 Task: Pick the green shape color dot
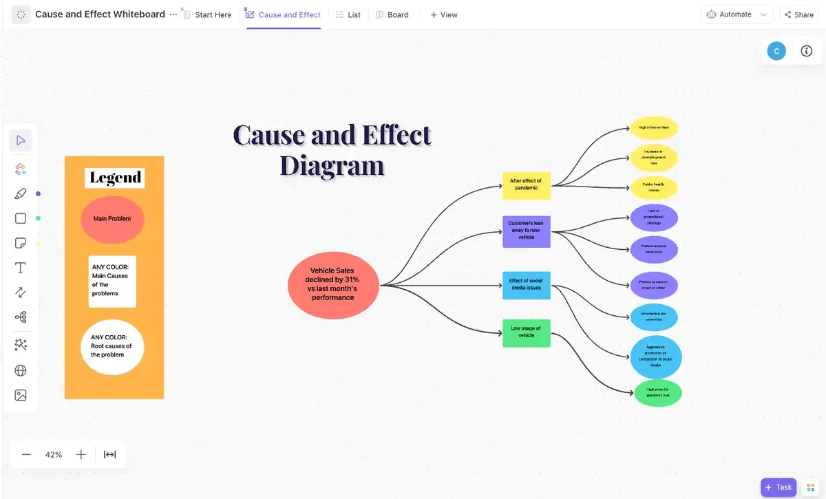pos(38,218)
